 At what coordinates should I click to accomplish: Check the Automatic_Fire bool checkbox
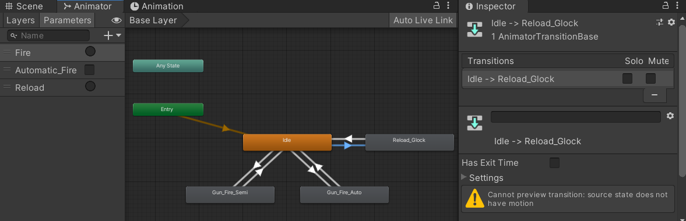point(89,69)
